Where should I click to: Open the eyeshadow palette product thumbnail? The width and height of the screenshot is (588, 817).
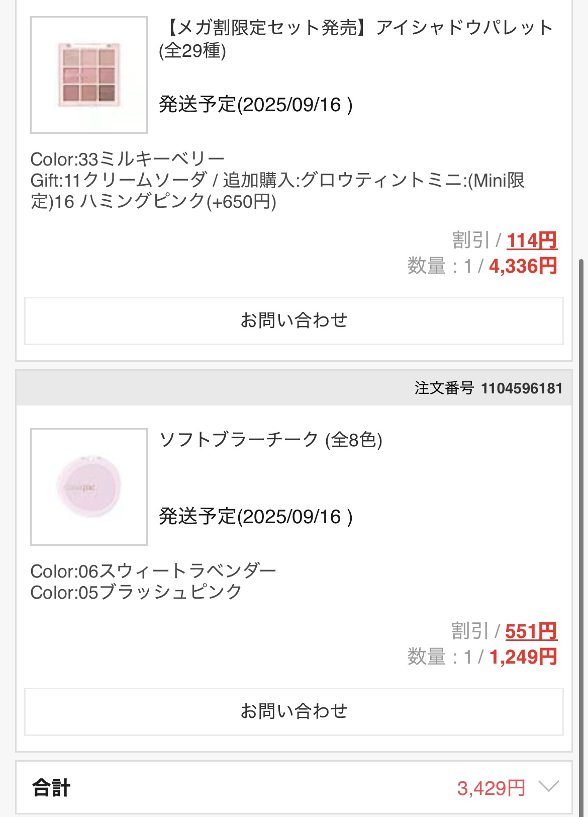coord(89,75)
